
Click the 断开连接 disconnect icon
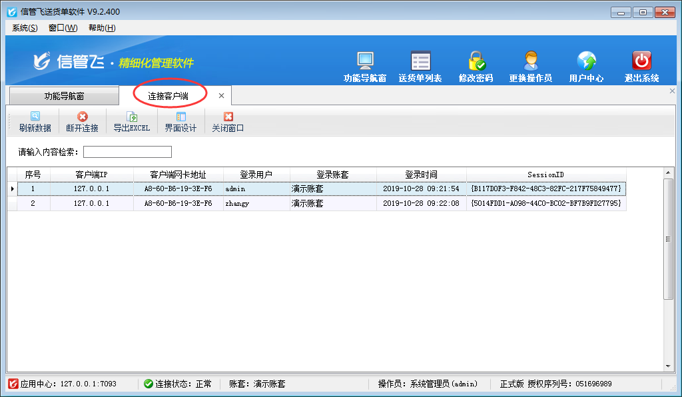pyautogui.click(x=82, y=117)
